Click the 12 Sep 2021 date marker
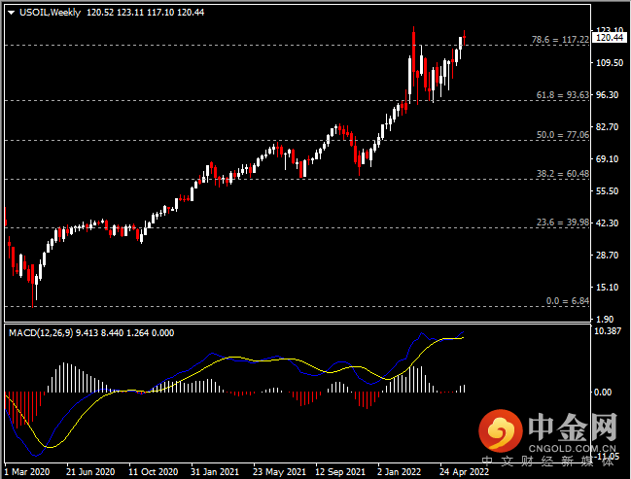This screenshot has height=479, width=631. tap(340, 472)
